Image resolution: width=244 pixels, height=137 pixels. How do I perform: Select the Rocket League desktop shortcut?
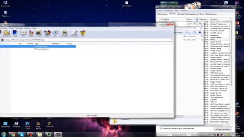pyautogui.click(x=27, y=125)
